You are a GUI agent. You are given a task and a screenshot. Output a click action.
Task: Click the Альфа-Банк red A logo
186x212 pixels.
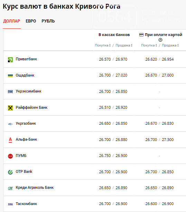pyautogui.click(x=10, y=140)
